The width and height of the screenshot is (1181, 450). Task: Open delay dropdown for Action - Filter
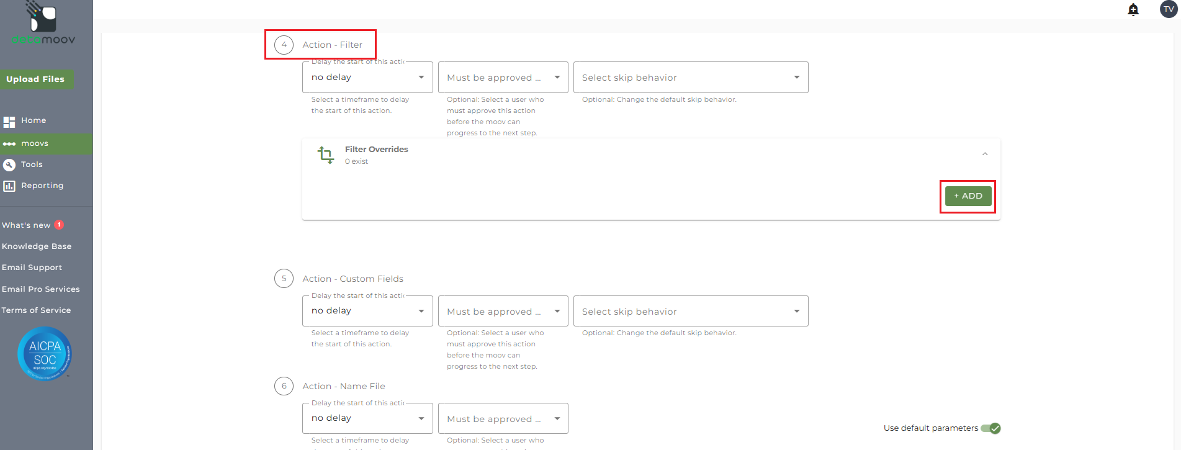pyautogui.click(x=367, y=78)
